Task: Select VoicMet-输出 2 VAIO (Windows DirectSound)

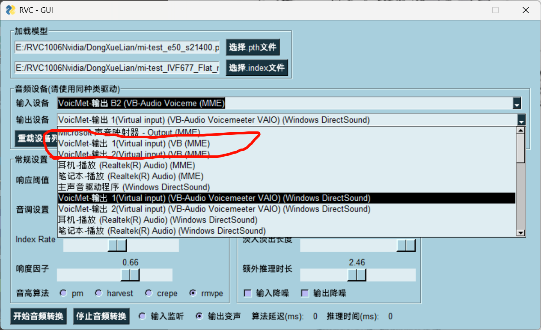Action: [x=286, y=209]
